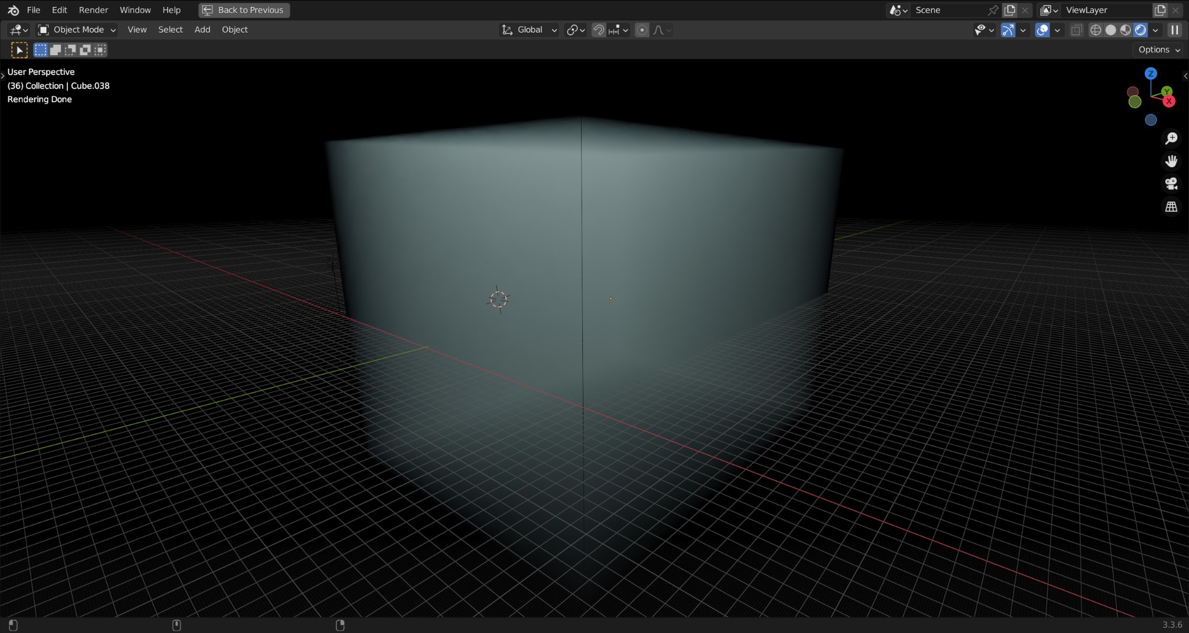Open the overlays options dropdown arrow

pyautogui.click(x=1057, y=30)
